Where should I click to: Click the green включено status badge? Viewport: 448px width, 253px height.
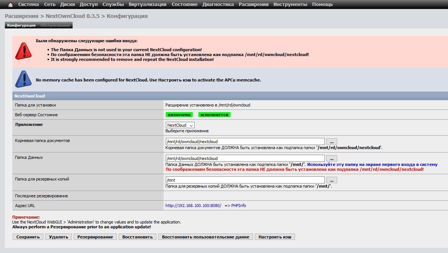click(x=179, y=115)
